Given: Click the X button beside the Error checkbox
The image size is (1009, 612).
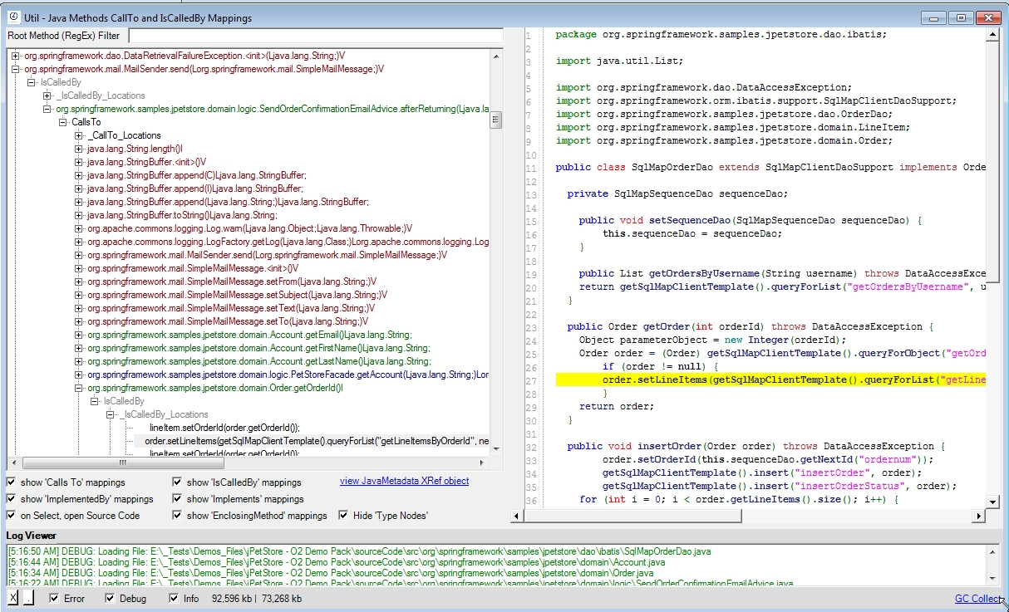Looking at the screenshot, I should (x=13, y=598).
